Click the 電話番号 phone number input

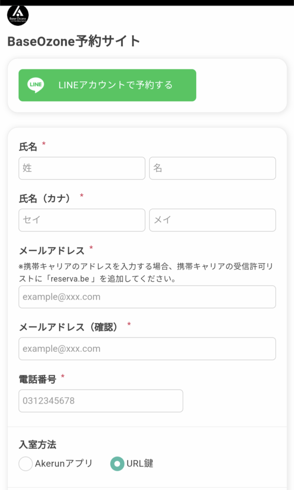(101, 401)
